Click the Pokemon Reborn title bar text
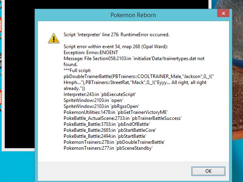 (133, 15)
